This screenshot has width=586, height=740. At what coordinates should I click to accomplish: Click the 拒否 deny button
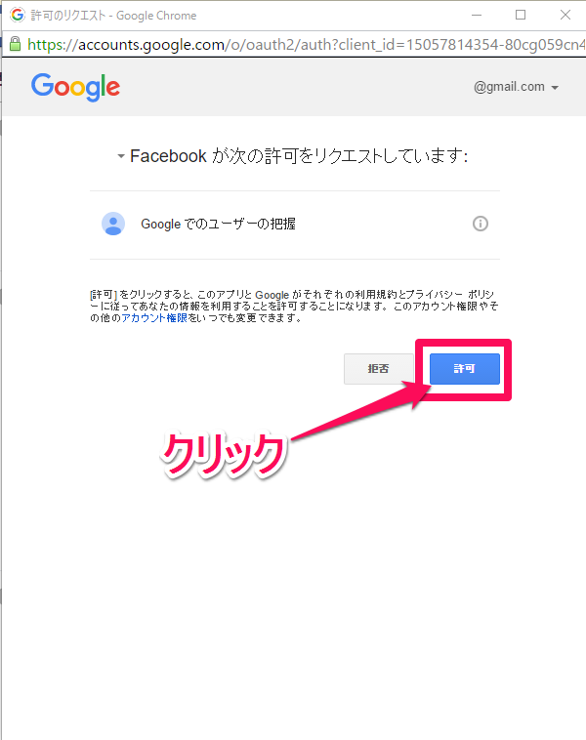pyautogui.click(x=379, y=369)
